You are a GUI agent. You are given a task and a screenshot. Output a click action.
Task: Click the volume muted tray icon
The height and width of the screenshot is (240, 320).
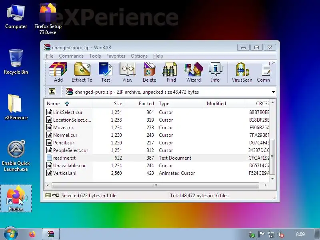coord(281,235)
